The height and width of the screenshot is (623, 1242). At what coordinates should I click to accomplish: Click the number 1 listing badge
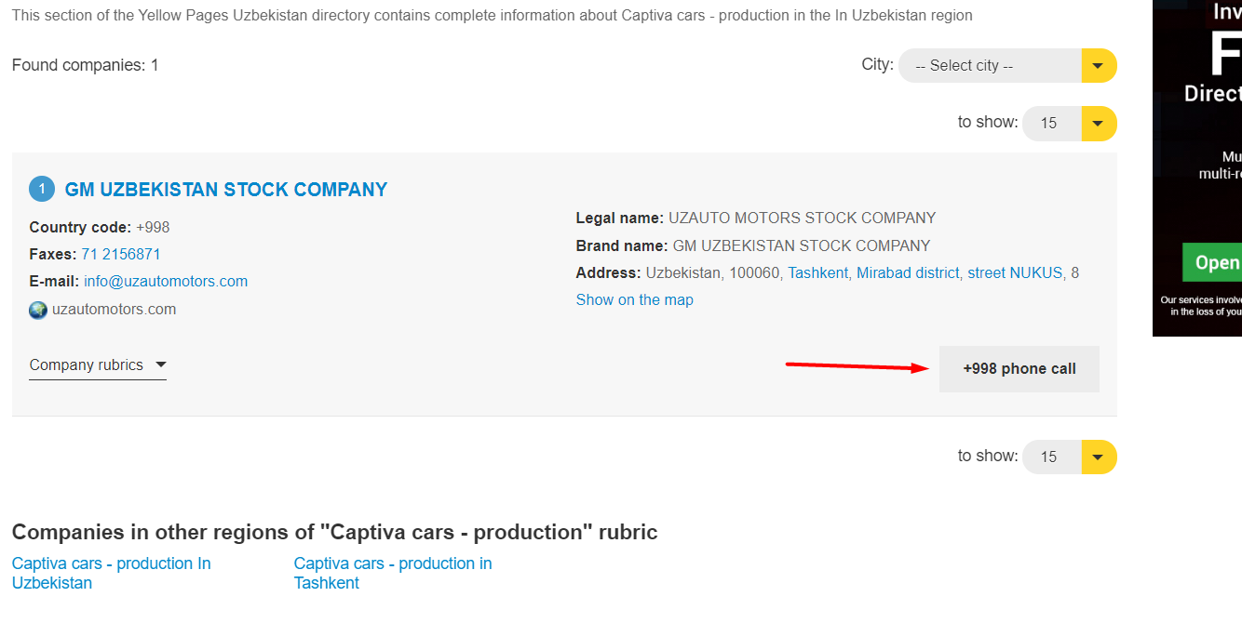(42, 189)
